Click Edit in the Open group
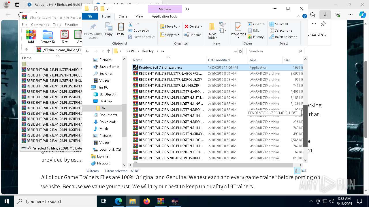 [253, 30]
